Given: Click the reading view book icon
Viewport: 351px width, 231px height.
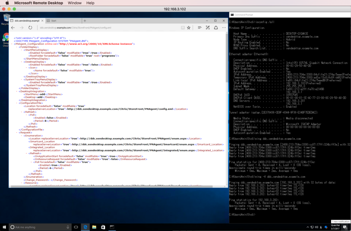Looking at the screenshot, I should [x=183, y=28].
